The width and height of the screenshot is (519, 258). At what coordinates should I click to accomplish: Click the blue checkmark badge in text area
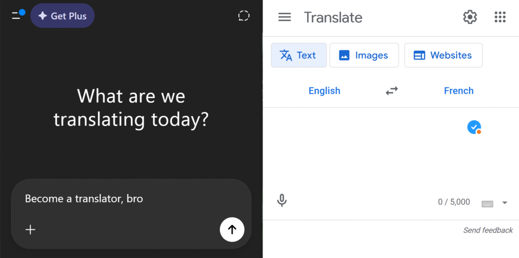(x=474, y=127)
